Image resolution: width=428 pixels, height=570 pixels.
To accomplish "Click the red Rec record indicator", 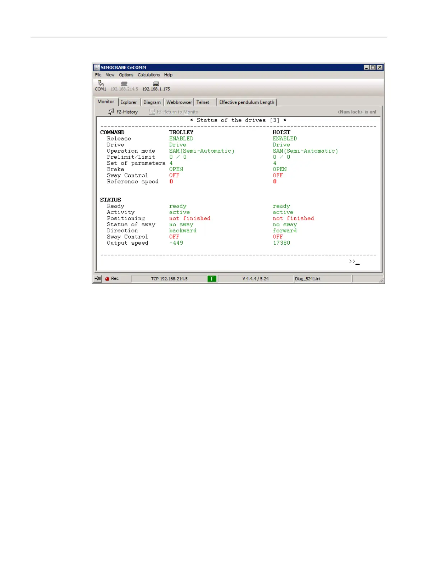I will [107, 279].
